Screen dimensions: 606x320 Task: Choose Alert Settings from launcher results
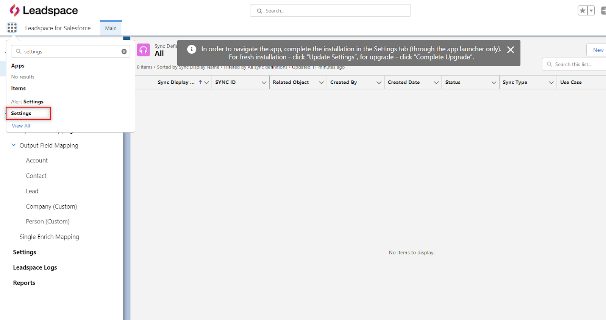[x=27, y=101]
